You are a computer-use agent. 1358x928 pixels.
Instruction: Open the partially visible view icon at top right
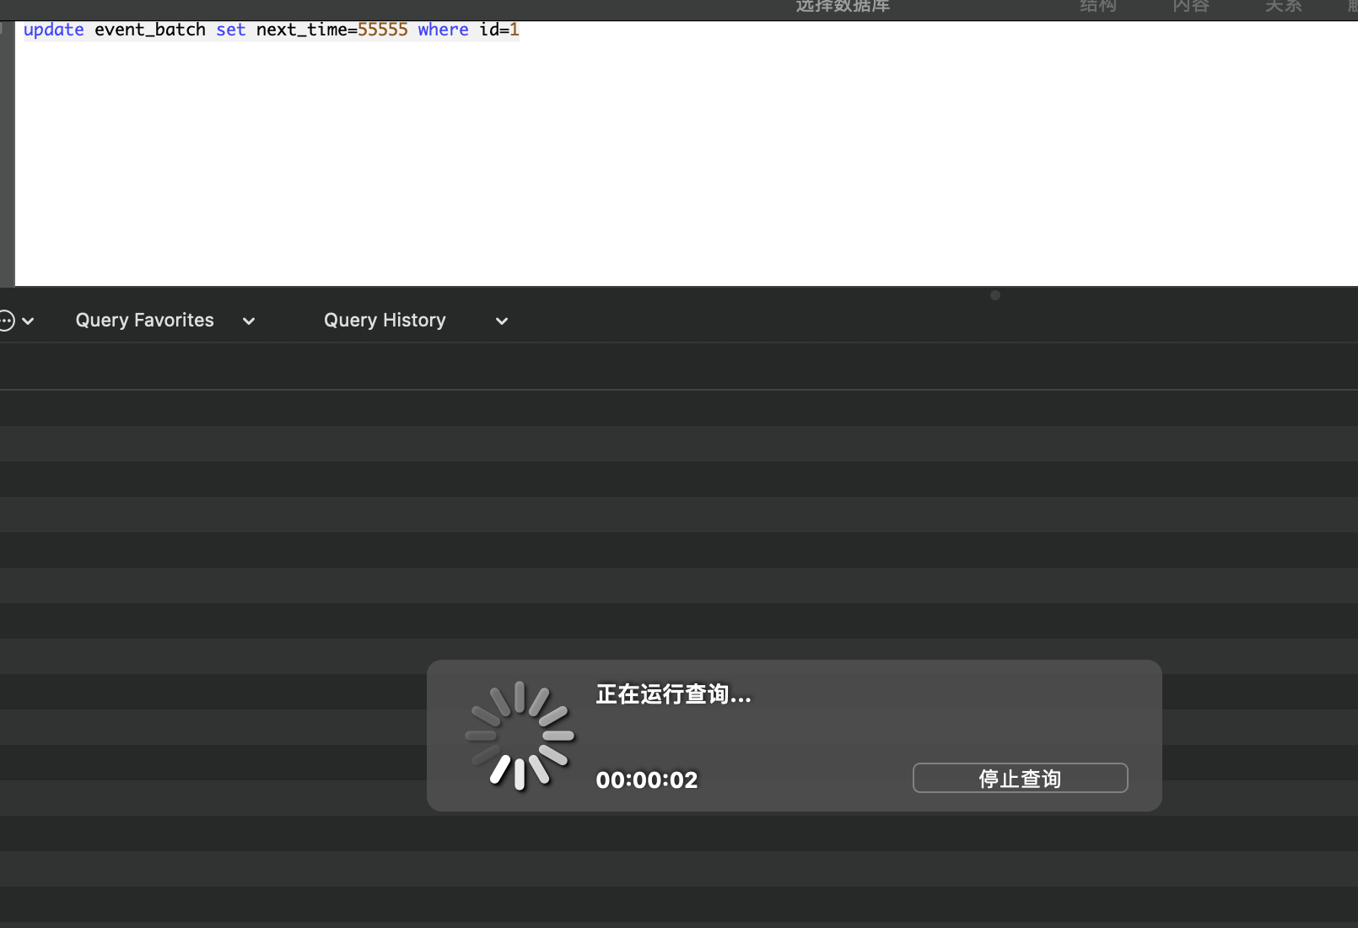[x=1352, y=7]
